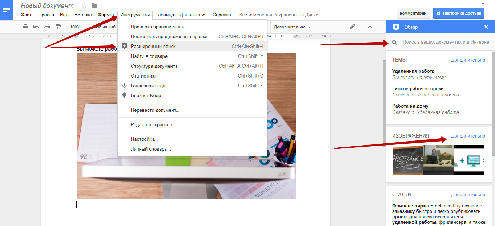This screenshot has width=495, height=226.
Task: Open the account dropdown arrow at top right
Action: tap(483, 4)
